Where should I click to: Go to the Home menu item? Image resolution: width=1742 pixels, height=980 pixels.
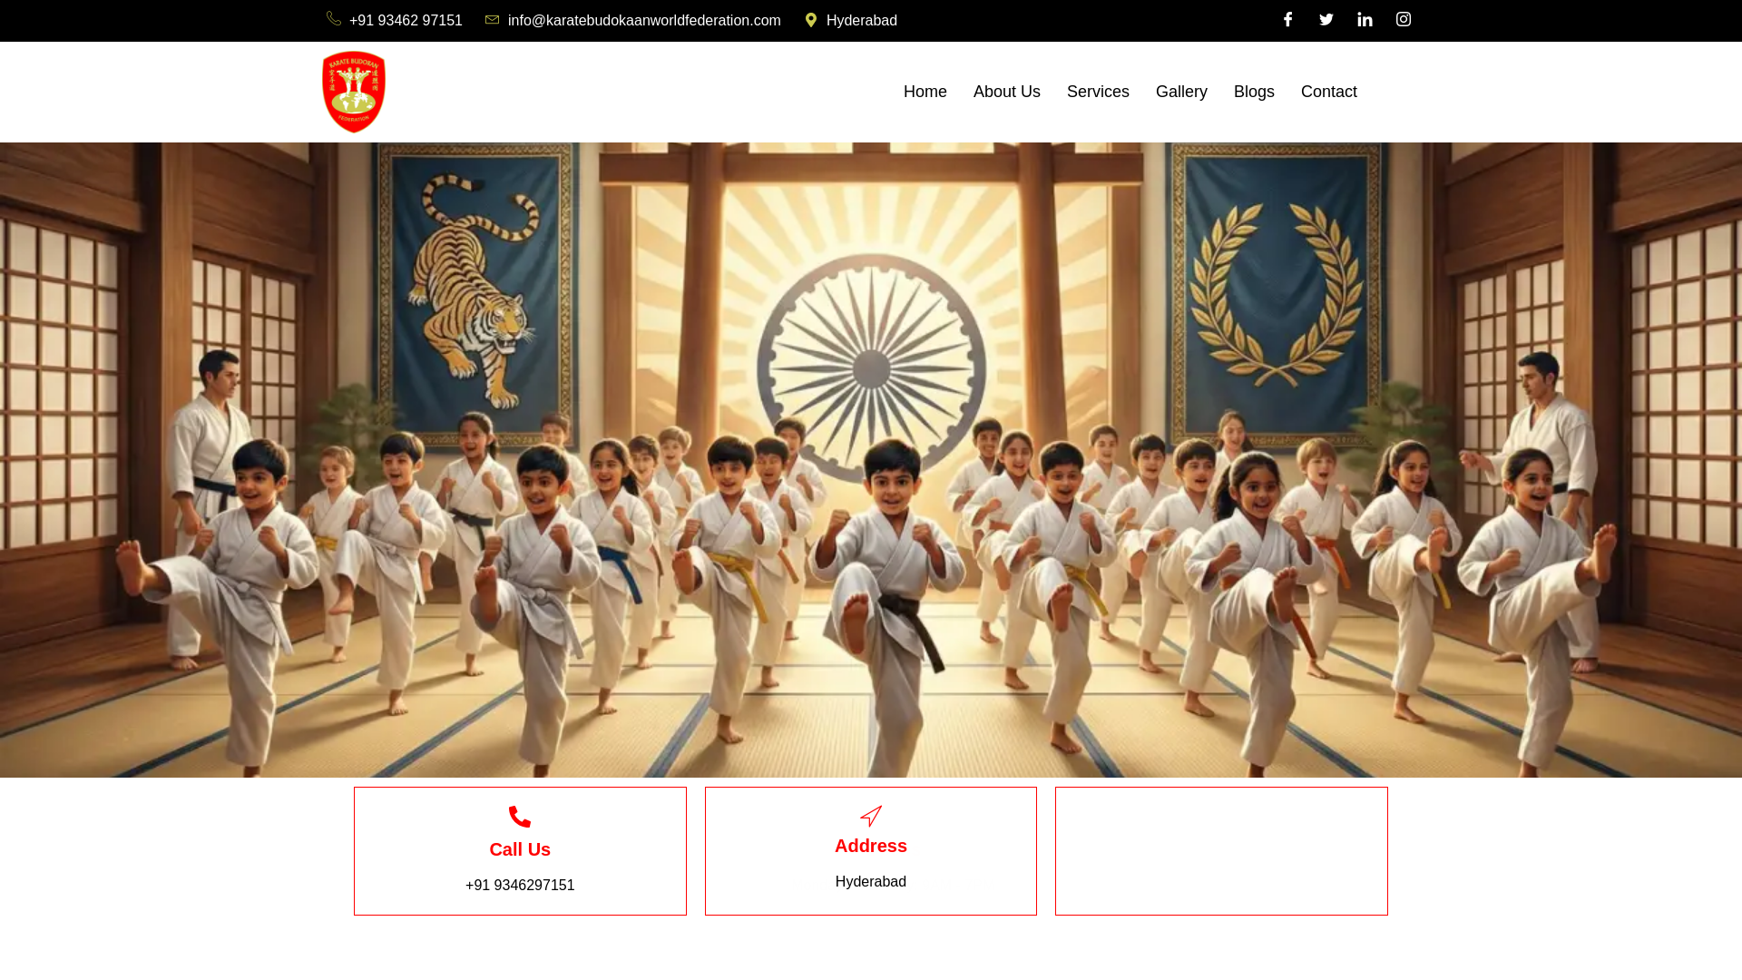point(925,92)
